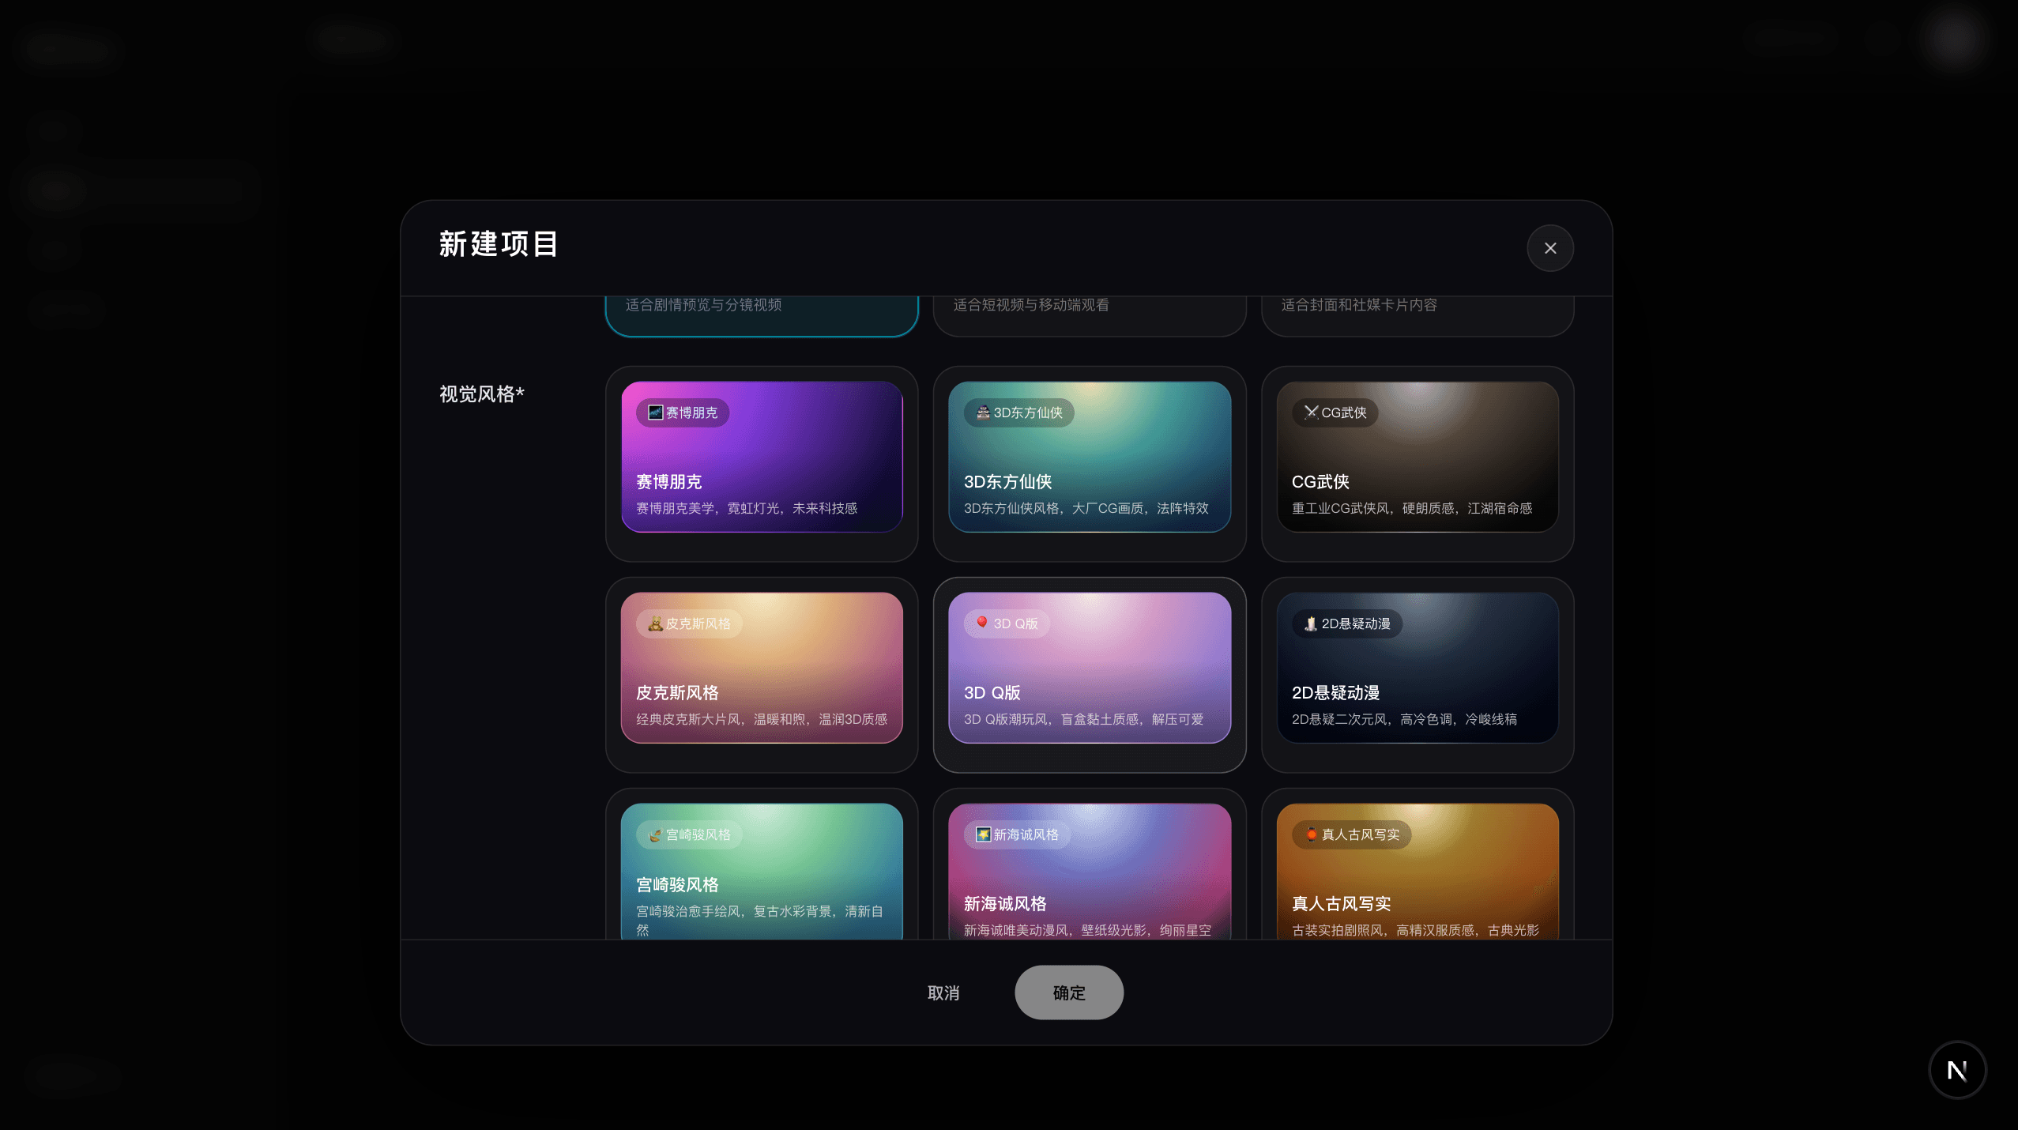Click the 真人古风写实 lantern badge icon
Viewport: 2018px width, 1130px height.
[1311, 834]
